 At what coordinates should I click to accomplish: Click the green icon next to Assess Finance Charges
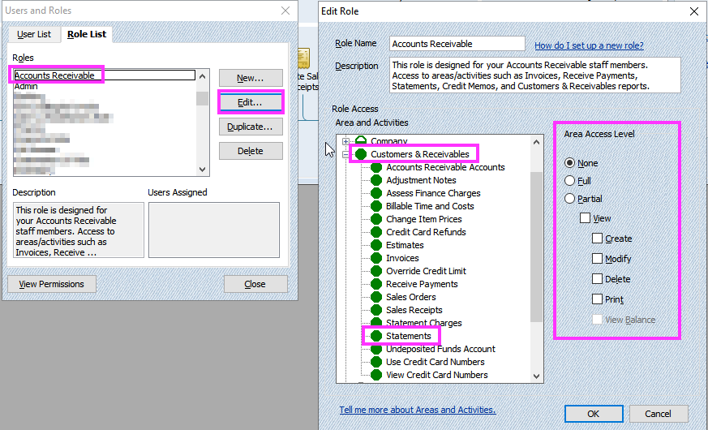click(x=376, y=193)
